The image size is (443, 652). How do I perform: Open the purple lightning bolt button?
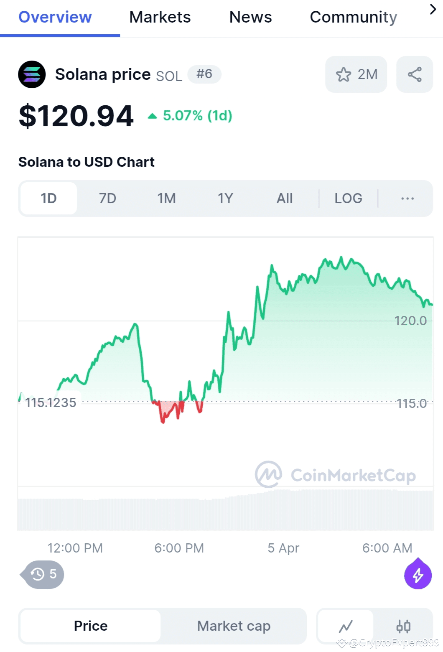coord(418,575)
